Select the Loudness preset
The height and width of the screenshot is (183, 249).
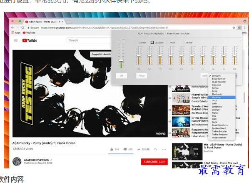click(222, 107)
